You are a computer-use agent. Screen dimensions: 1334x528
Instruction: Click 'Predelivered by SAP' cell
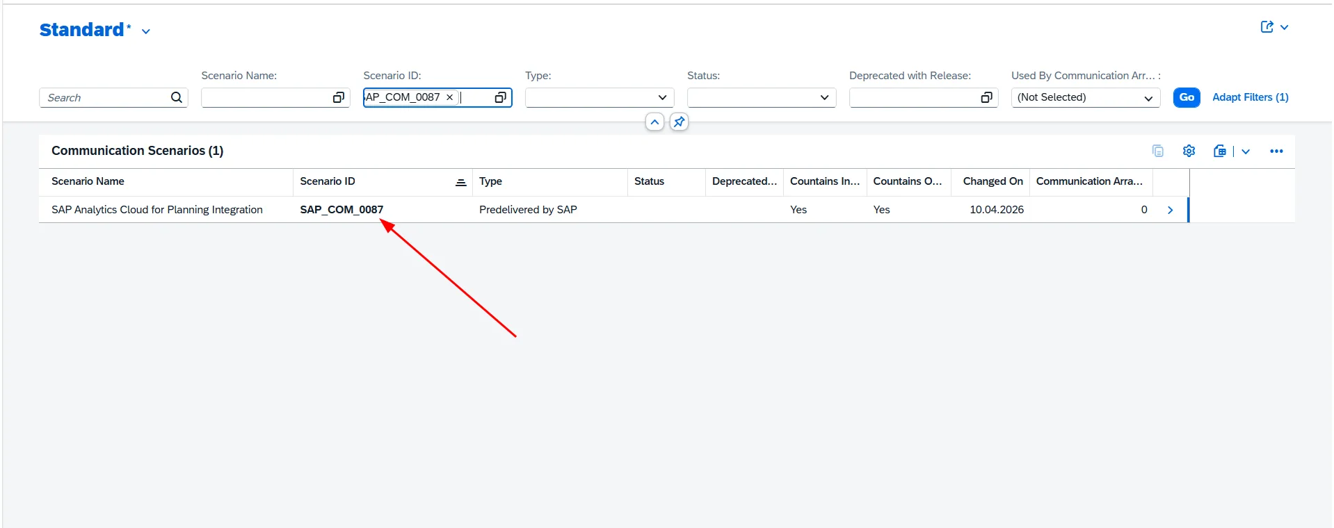(528, 210)
